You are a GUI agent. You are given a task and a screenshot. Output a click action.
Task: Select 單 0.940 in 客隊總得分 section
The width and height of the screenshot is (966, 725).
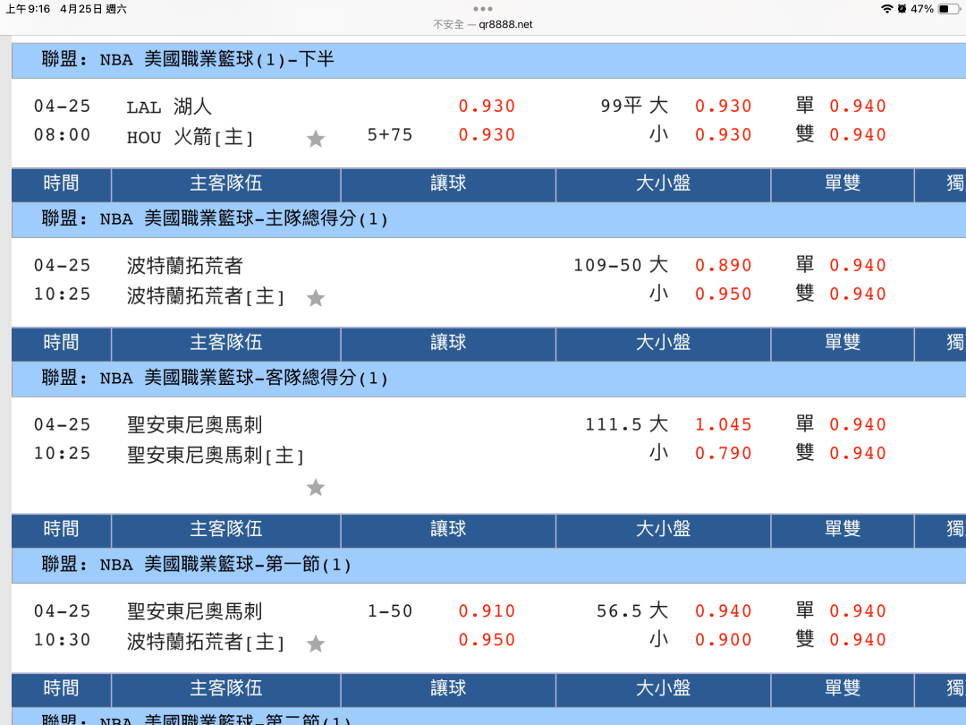pyautogui.click(x=858, y=425)
